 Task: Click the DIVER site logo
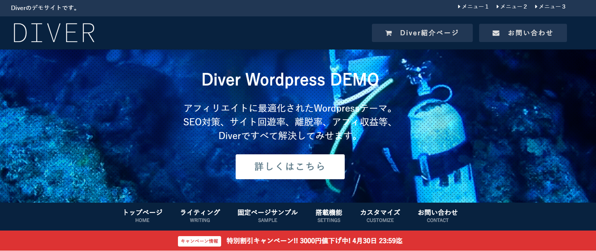[x=54, y=33]
